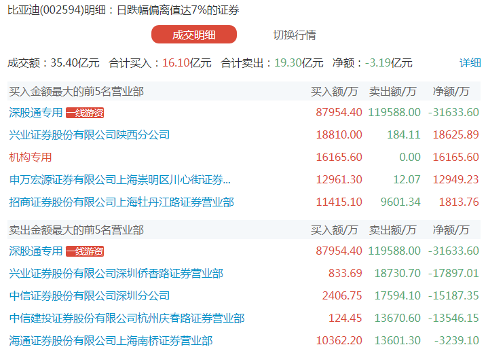Click the 124.45 buy amount cell
Viewport: 488px width, 364px height.
(x=345, y=318)
